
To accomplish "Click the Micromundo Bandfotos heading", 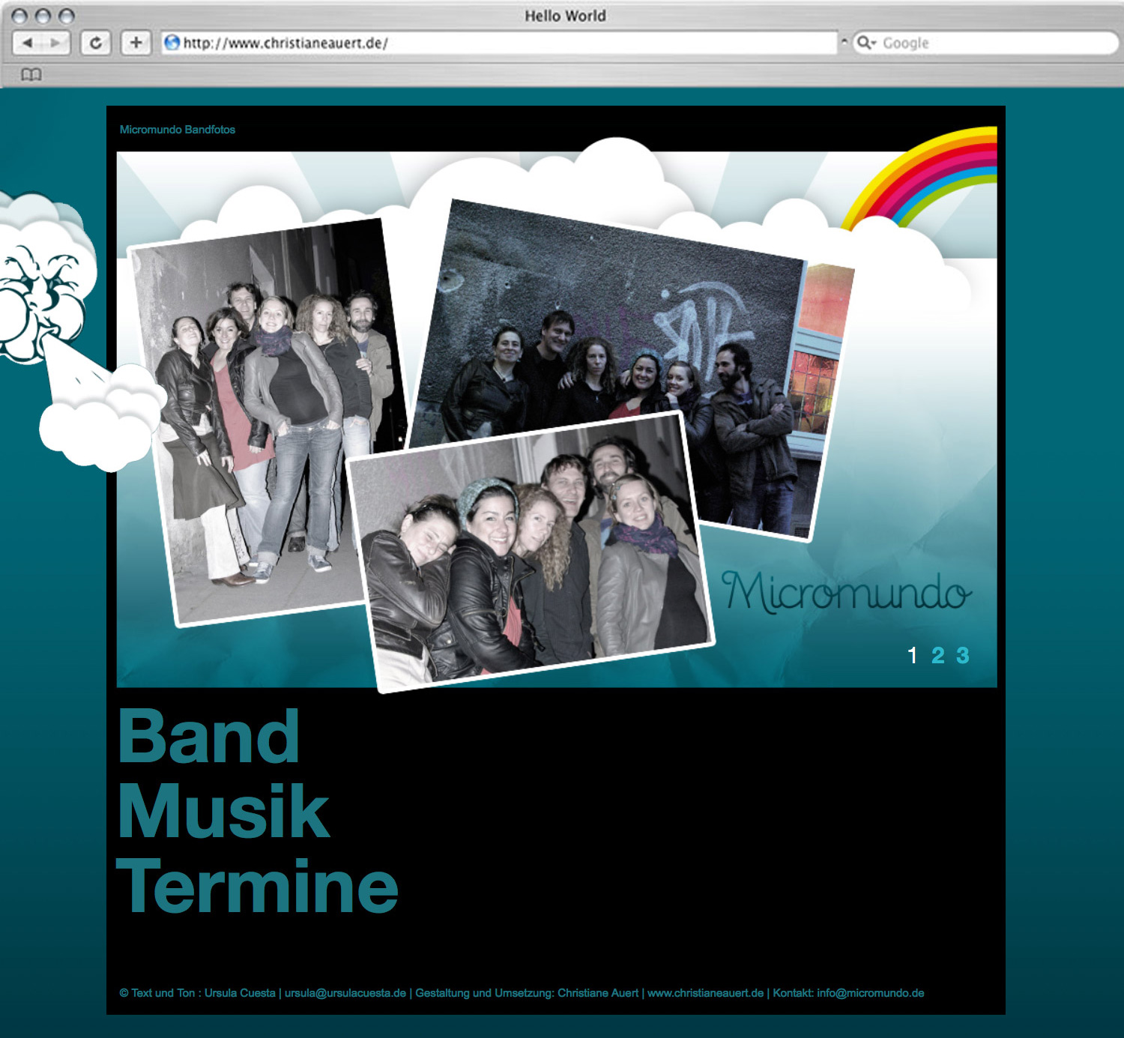I will (x=177, y=129).
